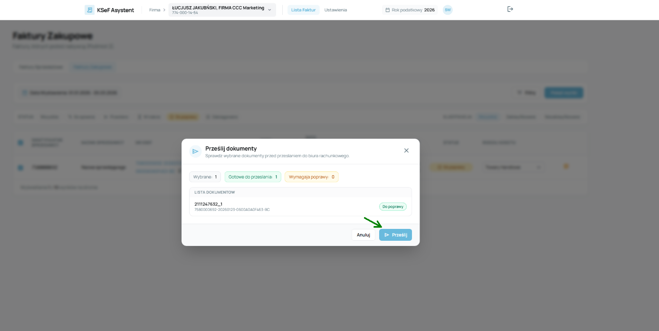Click the Firma breadcrumb label

tap(155, 10)
